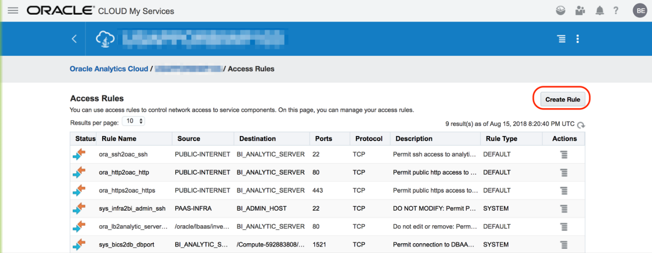Sort by the Rule Type column header
Viewport: 652px width, 253px height.
coord(501,139)
